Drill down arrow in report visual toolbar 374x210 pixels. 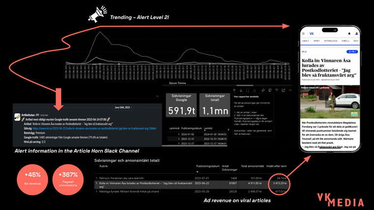pos(241,90)
